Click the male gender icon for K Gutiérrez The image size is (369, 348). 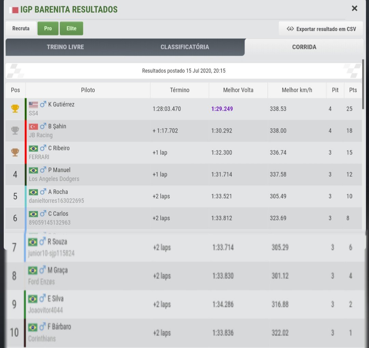coord(43,104)
